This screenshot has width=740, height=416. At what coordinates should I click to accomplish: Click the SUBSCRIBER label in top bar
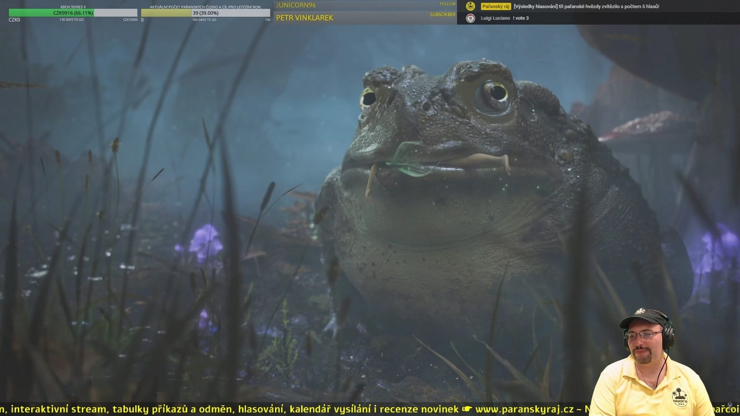pyautogui.click(x=442, y=15)
